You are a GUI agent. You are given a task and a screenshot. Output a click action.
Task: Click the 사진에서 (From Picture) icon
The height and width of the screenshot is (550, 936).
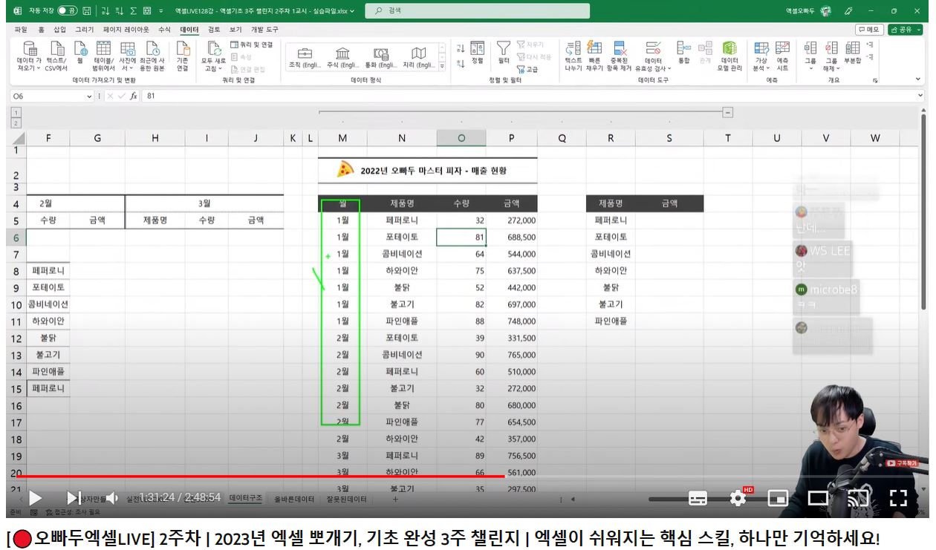tap(128, 56)
